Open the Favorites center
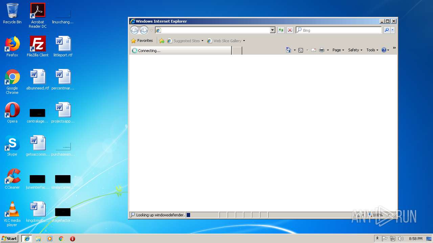Screen dimensions: 433x243 (142, 40)
